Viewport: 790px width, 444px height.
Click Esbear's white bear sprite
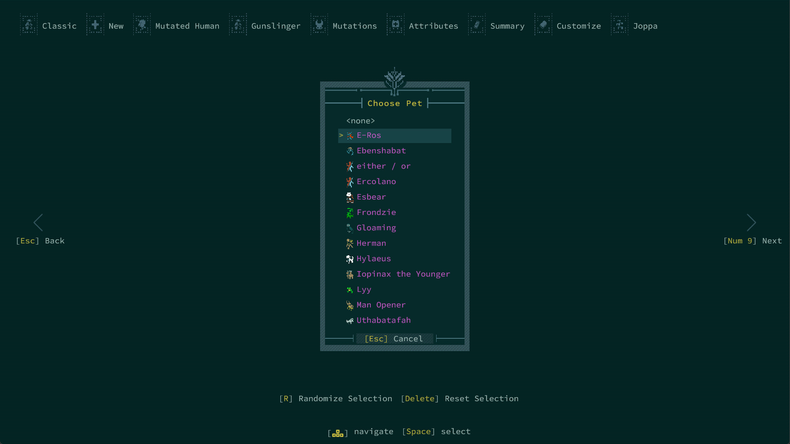(350, 197)
